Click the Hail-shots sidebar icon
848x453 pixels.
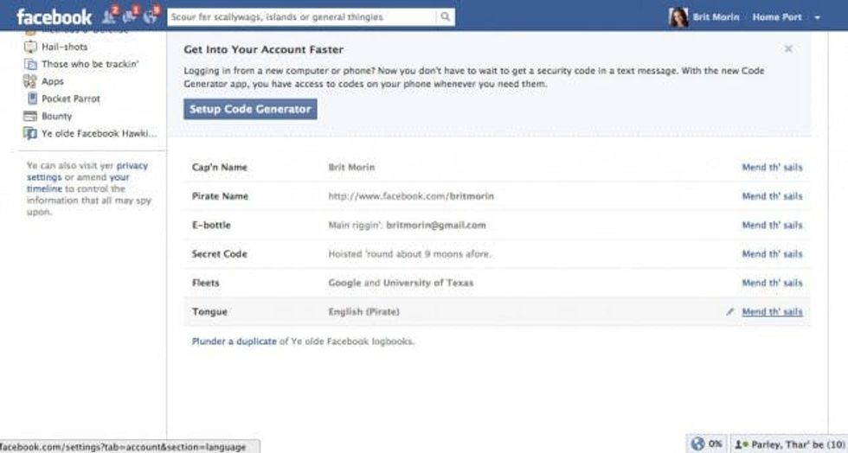[x=31, y=47]
